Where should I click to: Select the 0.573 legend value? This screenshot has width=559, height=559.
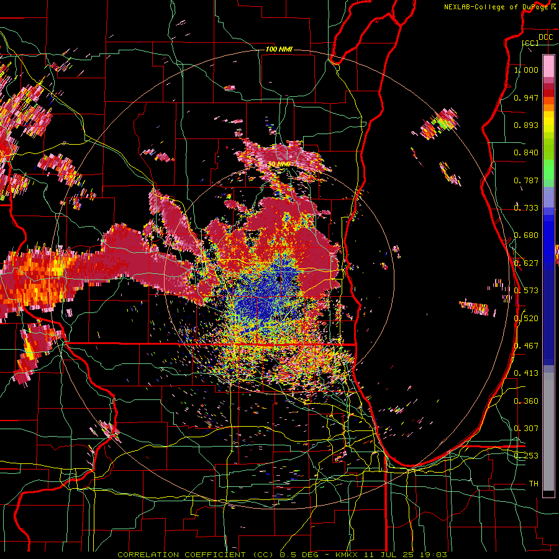[x=526, y=290]
